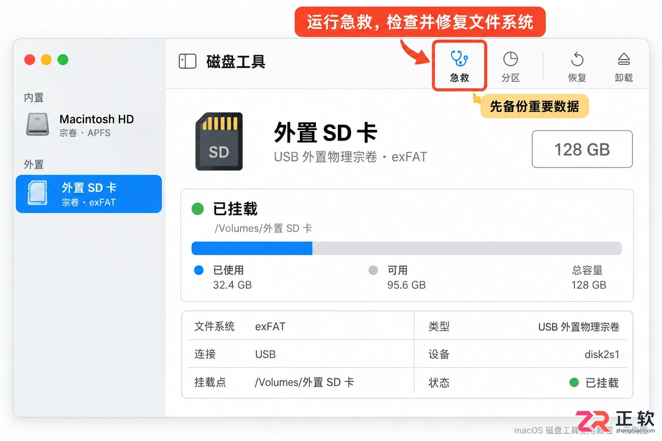Click the 磁盘工具 window title
Screen dimensions: 662x441
[x=236, y=62]
